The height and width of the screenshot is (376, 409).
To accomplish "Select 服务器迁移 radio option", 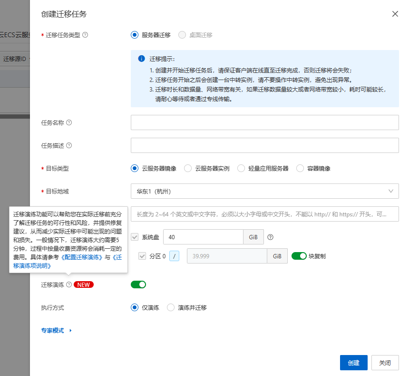I will (x=135, y=35).
